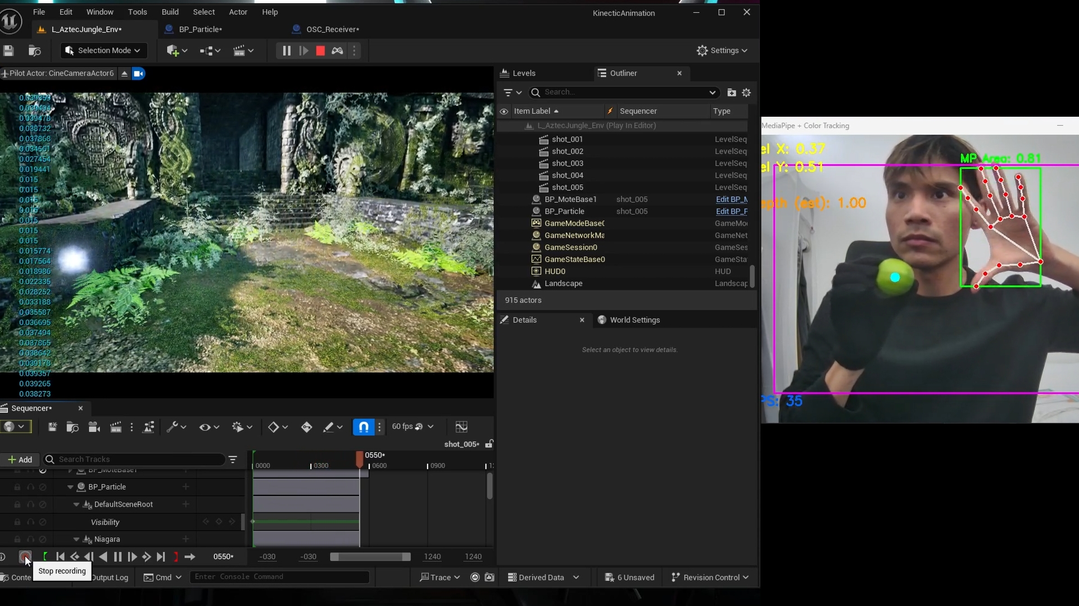Open the Browse content folder-search icon in main toolbar
The image size is (1079, 606).
tap(34, 50)
